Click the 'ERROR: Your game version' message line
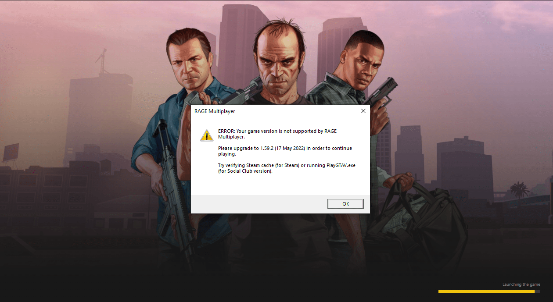The width and height of the screenshot is (553, 302). pos(277,134)
